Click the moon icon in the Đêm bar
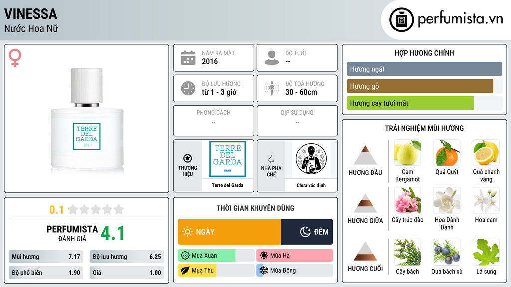Image resolution: width=511 pixels, height=287 pixels. [x=305, y=232]
